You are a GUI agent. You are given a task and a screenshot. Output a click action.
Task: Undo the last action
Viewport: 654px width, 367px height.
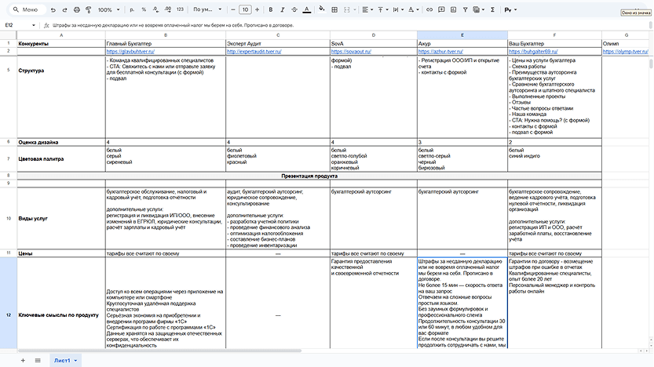[53, 9]
